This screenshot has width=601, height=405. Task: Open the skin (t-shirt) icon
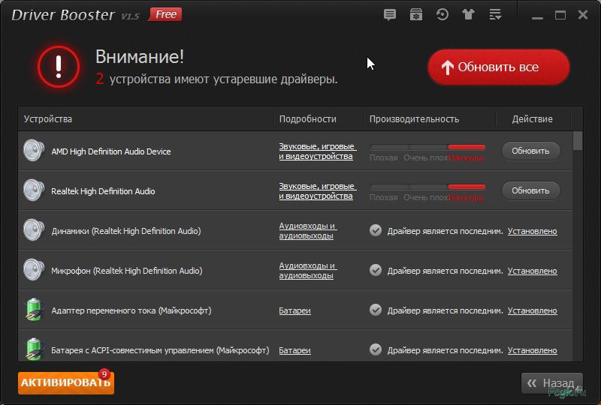click(x=468, y=15)
